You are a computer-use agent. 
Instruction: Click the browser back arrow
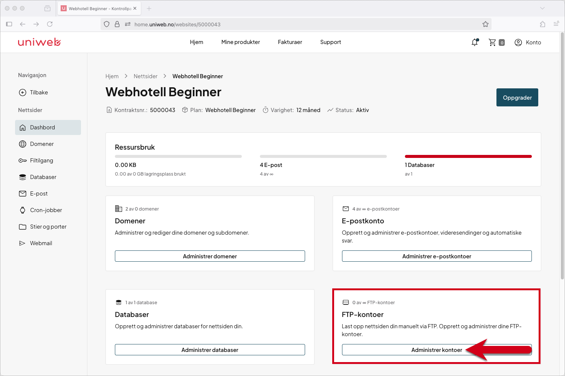pyautogui.click(x=23, y=24)
